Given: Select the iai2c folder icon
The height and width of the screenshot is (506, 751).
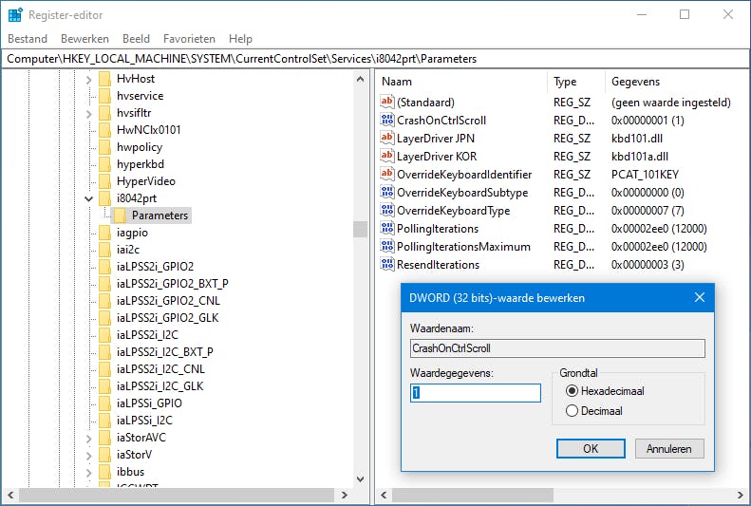Looking at the screenshot, I should (104, 250).
